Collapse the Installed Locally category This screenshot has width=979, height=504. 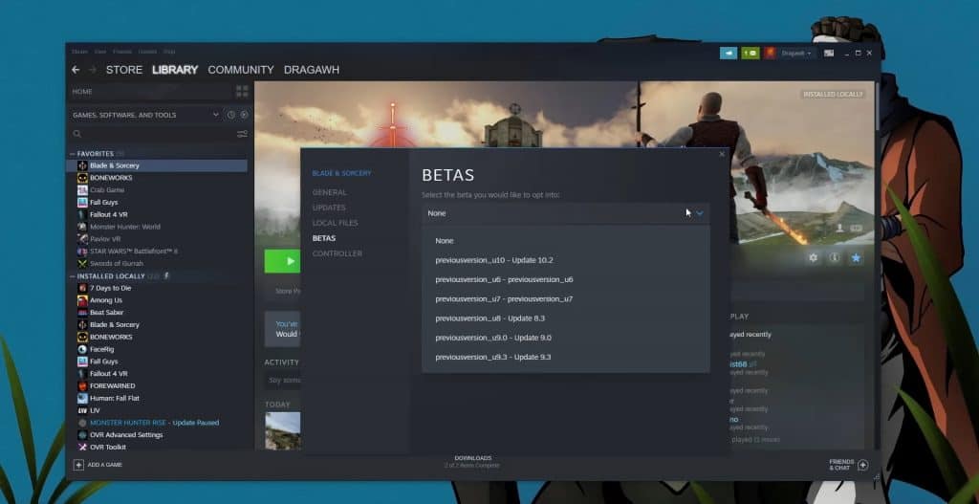[73, 276]
